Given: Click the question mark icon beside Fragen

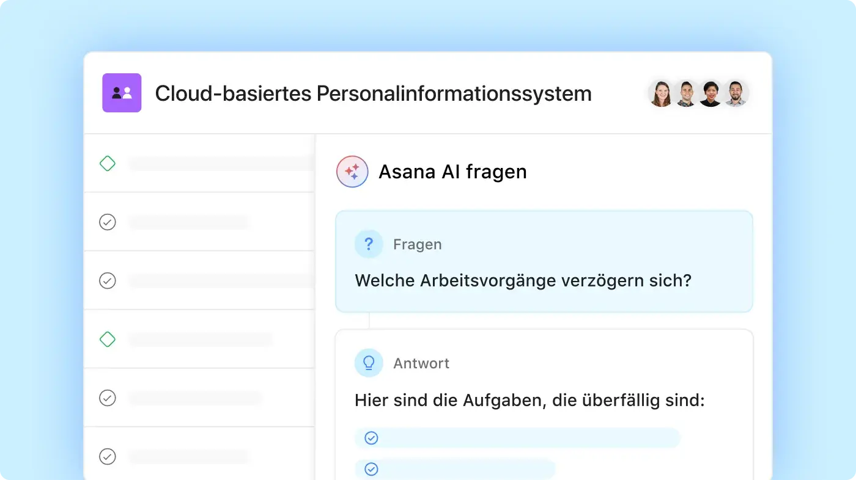Looking at the screenshot, I should 369,244.
